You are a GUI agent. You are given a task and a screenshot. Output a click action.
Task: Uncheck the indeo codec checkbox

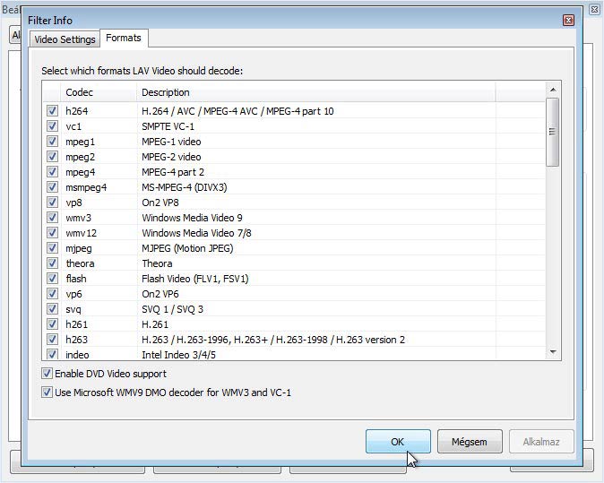point(52,354)
